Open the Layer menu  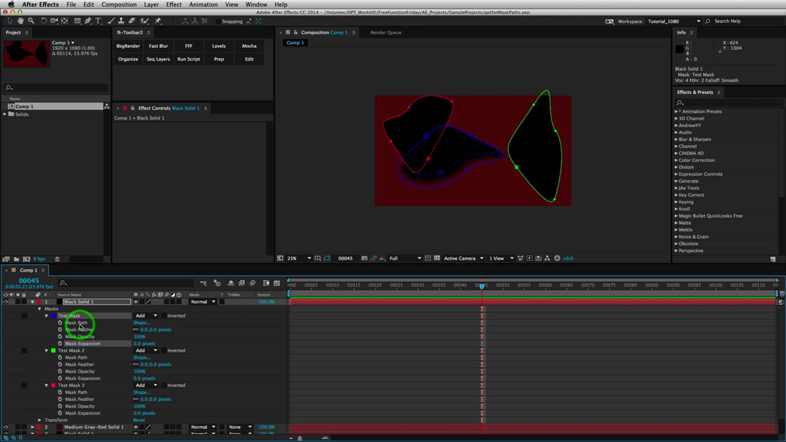[x=151, y=4]
